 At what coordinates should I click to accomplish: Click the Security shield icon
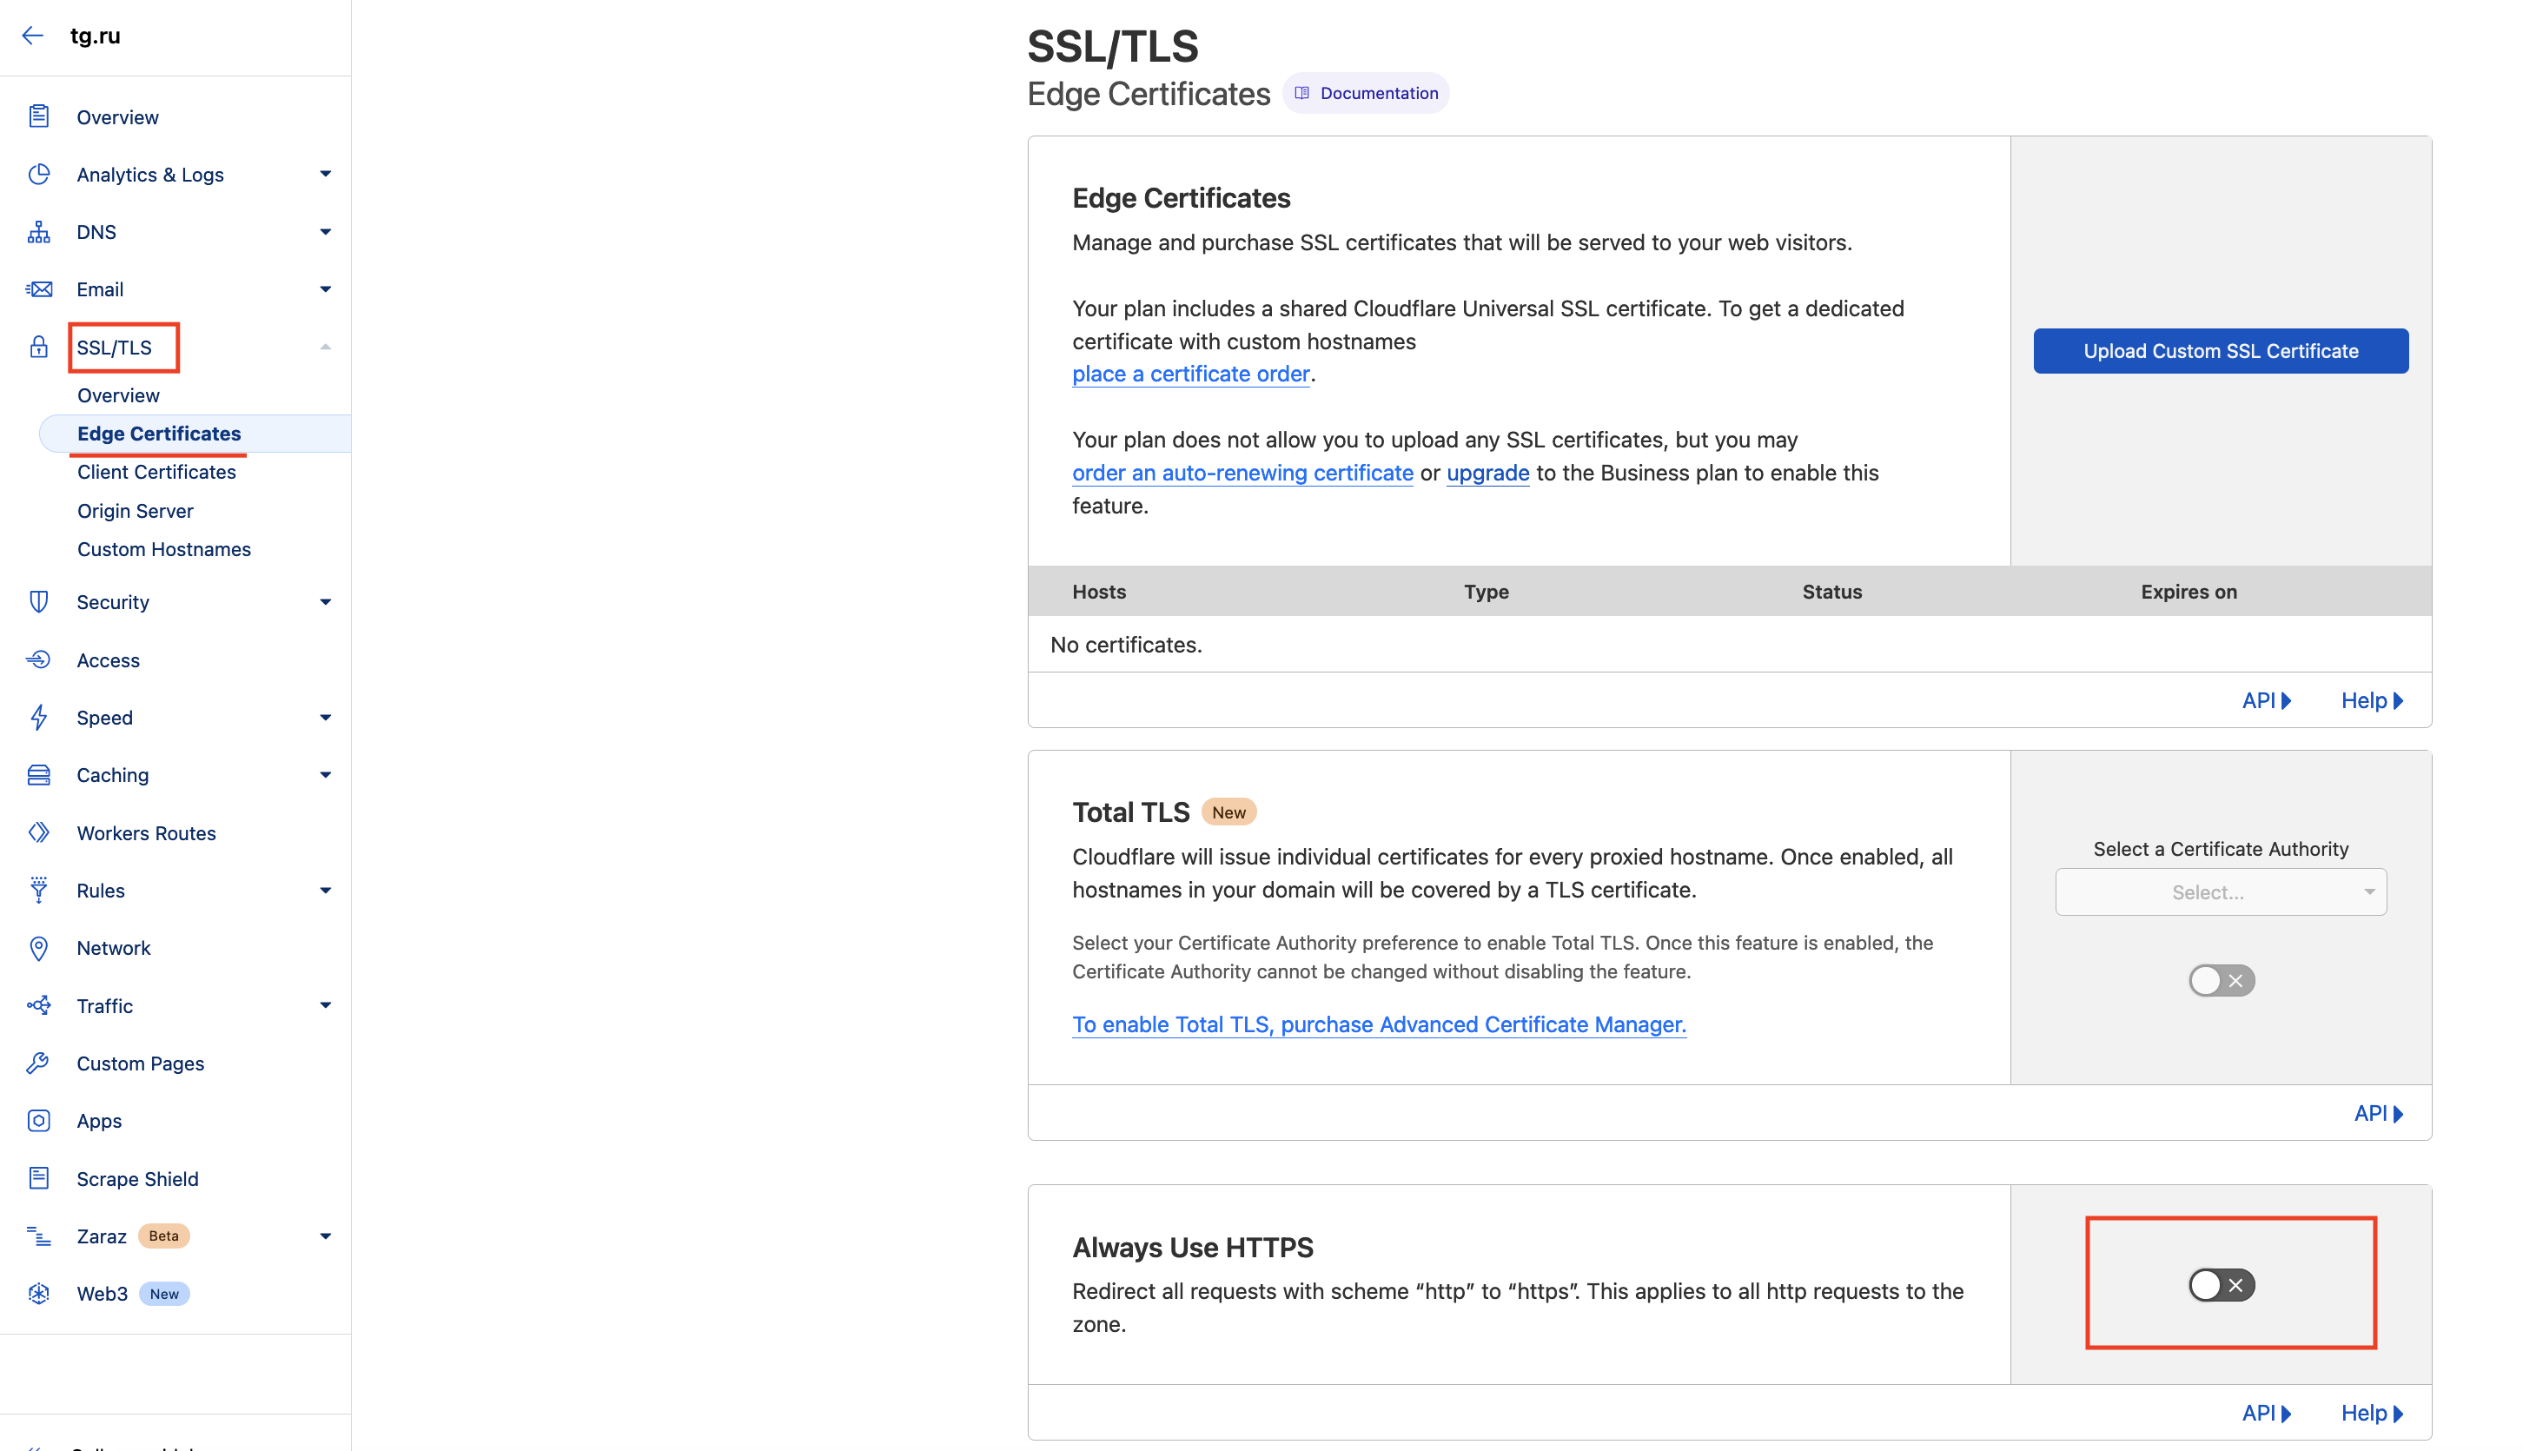[39, 602]
